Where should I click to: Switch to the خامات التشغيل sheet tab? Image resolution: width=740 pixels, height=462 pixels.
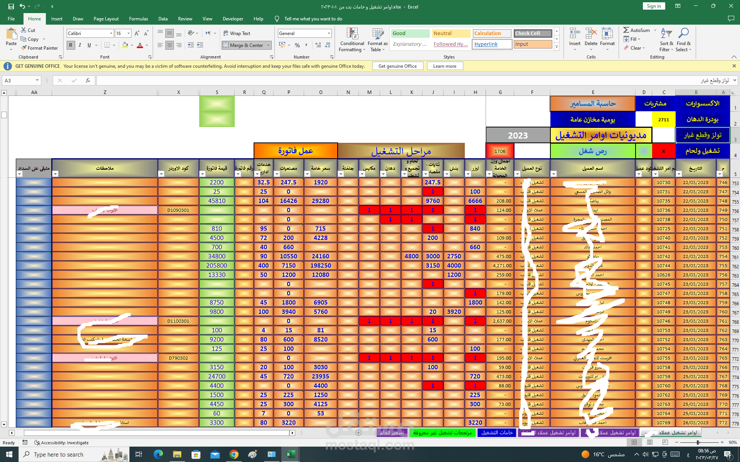click(x=497, y=433)
